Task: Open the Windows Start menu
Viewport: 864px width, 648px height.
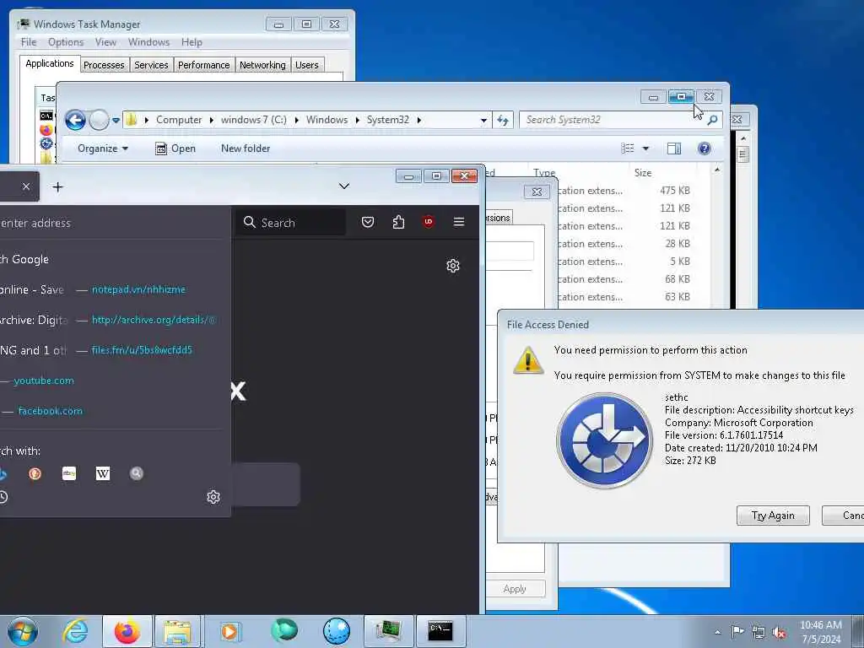Action: (22, 631)
